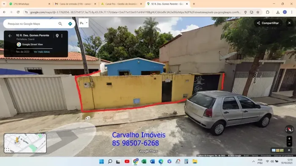This screenshot has height=166, width=296.
Task: Click Informar um problema link
Action: pos(283,155)
